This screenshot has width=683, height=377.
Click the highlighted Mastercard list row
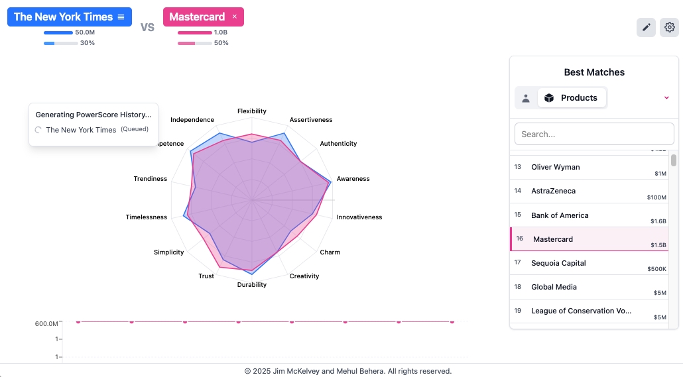pos(589,239)
